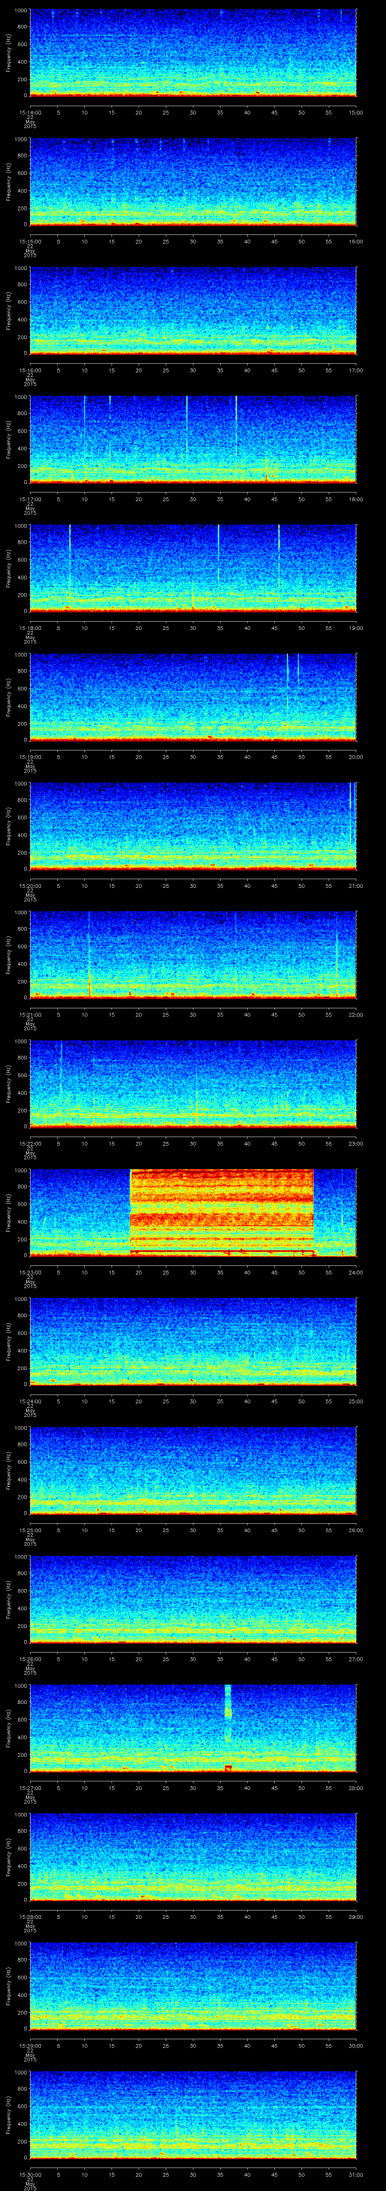Open the spectrogram panel starting at 15:20:00
This screenshot has height=2191, width=386.
(x=193, y=827)
